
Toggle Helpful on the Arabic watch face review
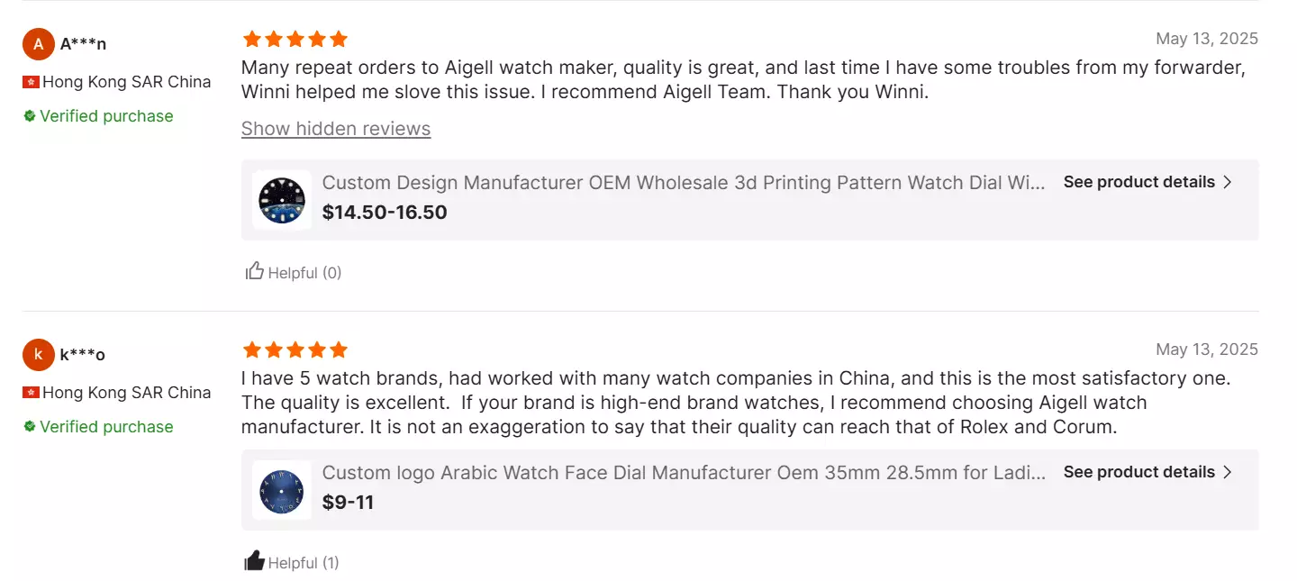tap(293, 561)
